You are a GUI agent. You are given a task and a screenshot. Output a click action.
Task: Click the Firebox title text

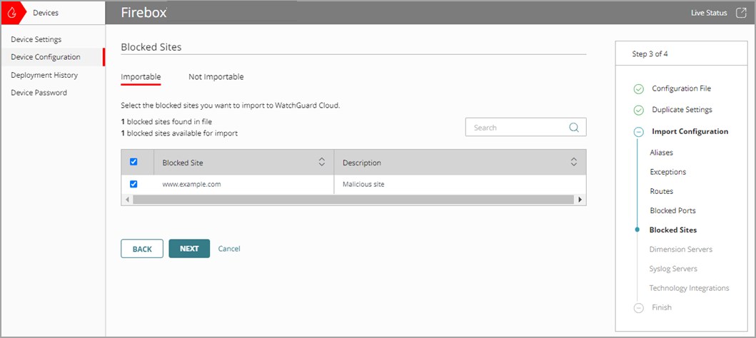pos(143,13)
